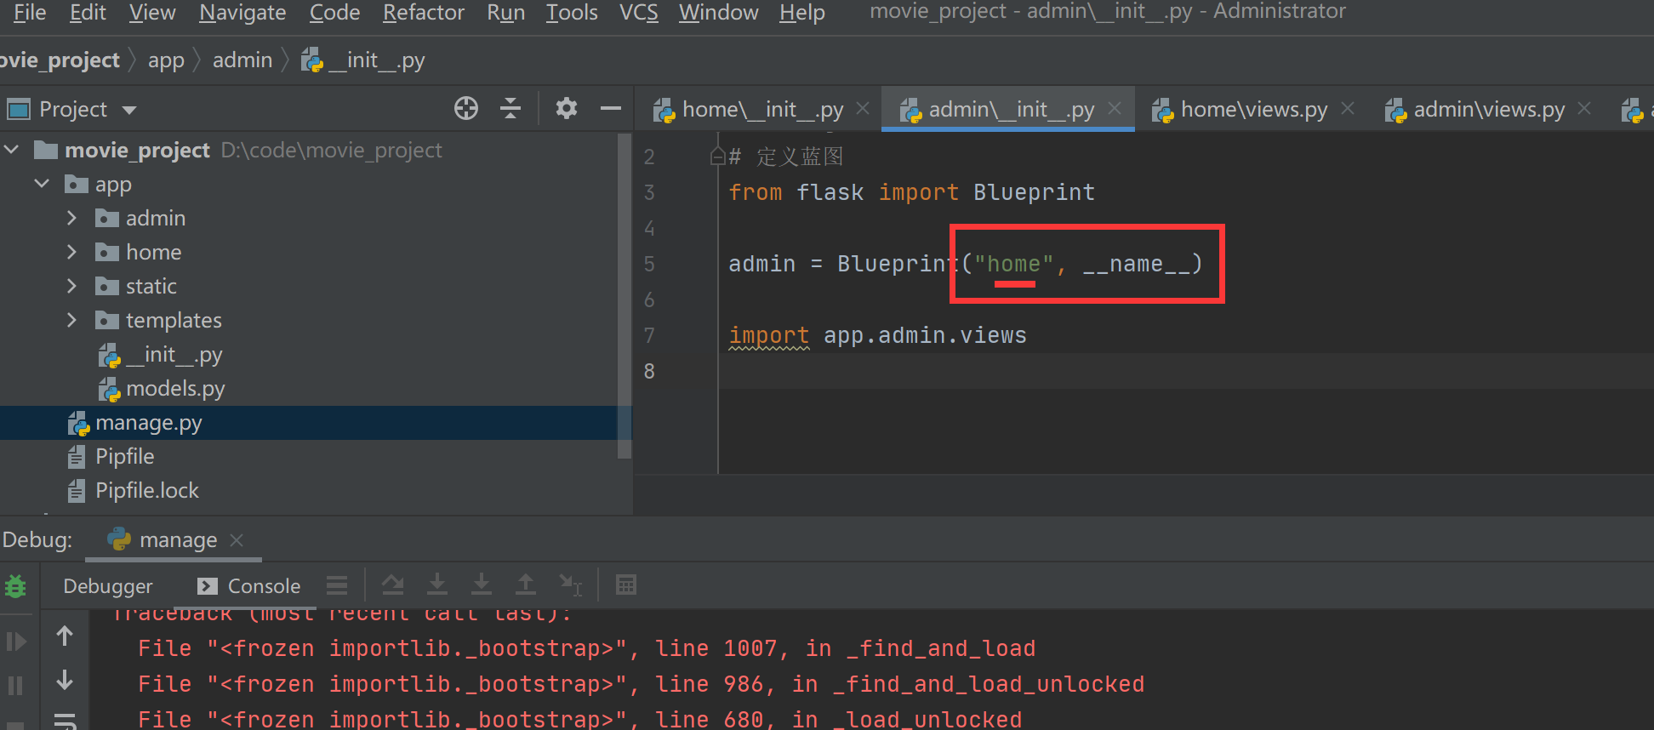Image resolution: width=1654 pixels, height=730 pixels.
Task: Click the admin breadcrumb
Action: click(242, 60)
